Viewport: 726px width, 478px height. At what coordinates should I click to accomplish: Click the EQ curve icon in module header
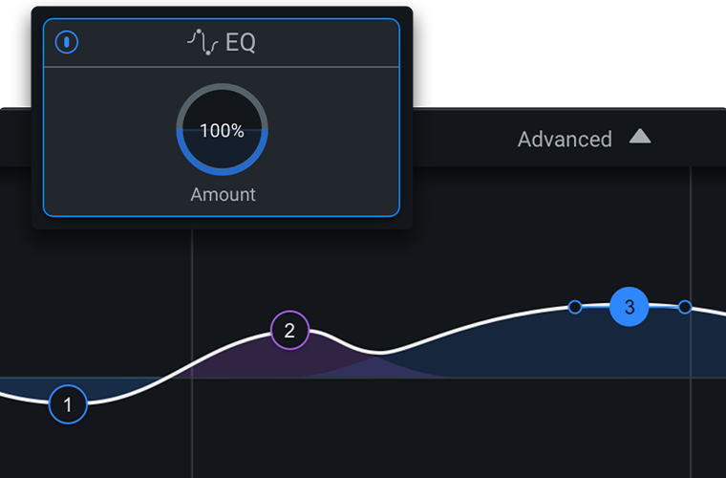pyautogui.click(x=203, y=42)
